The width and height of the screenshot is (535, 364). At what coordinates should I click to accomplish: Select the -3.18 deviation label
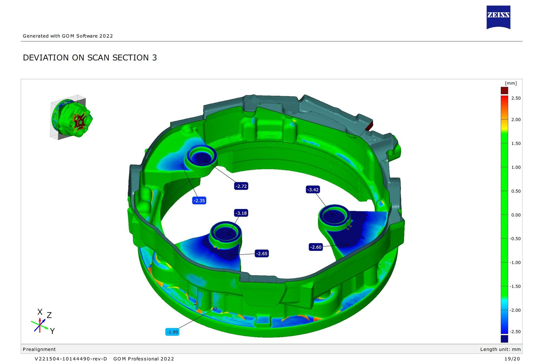click(x=241, y=213)
